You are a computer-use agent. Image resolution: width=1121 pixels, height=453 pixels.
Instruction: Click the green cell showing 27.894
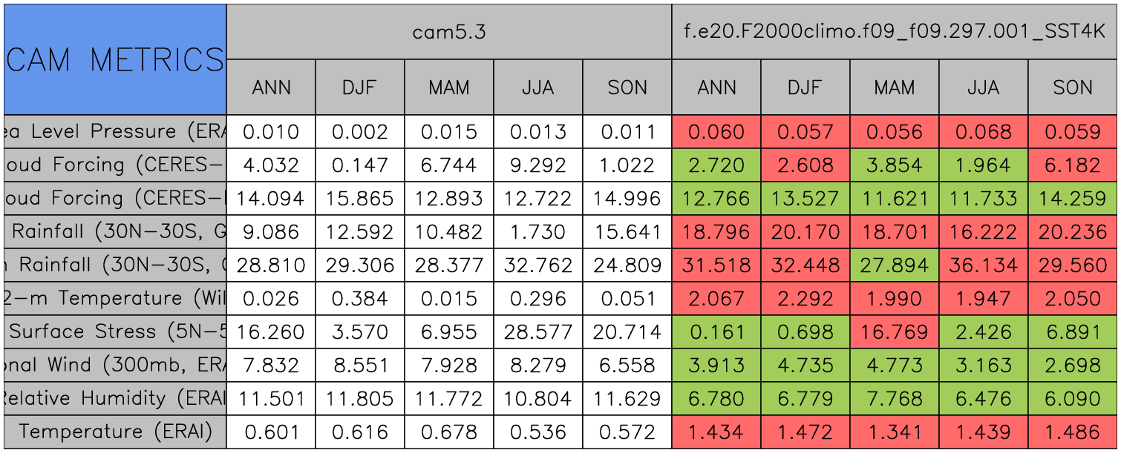(x=895, y=265)
